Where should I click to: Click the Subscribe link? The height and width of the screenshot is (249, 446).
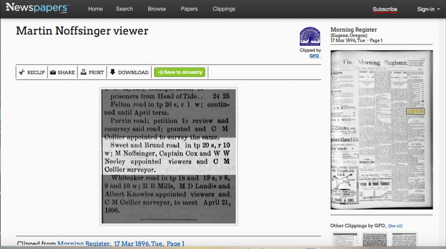385,9
